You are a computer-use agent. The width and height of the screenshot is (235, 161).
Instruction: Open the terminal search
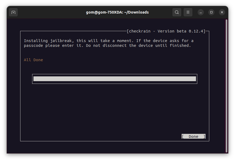[177, 12]
